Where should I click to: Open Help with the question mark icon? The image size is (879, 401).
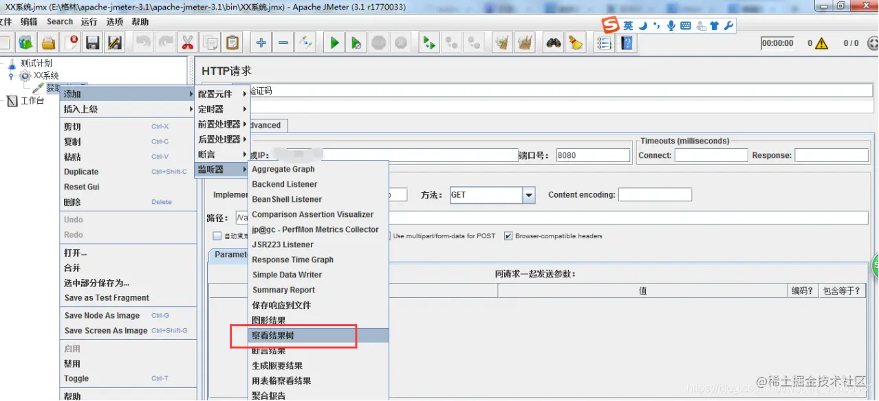coord(627,43)
